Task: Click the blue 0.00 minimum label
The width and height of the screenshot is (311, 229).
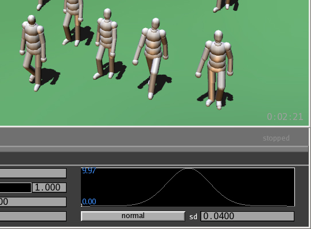Action: tap(89, 202)
